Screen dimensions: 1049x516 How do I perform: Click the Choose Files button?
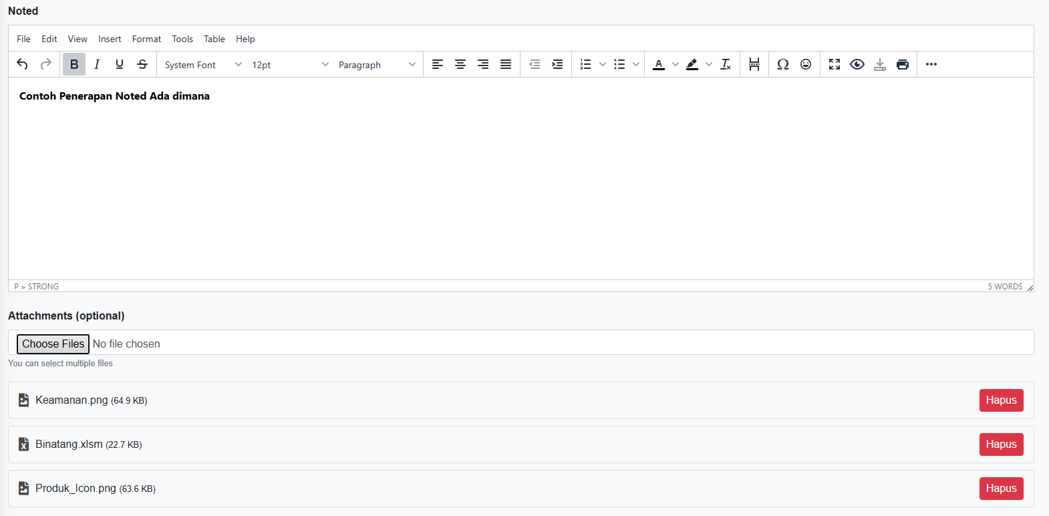[53, 344]
